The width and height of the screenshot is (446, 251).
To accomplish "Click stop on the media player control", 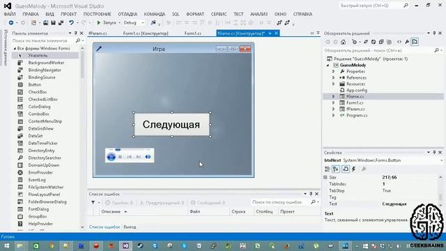I will (120, 157).
